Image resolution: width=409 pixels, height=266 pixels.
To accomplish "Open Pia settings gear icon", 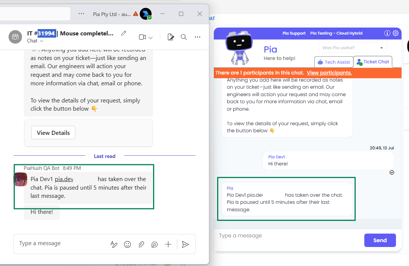I will (x=396, y=33).
